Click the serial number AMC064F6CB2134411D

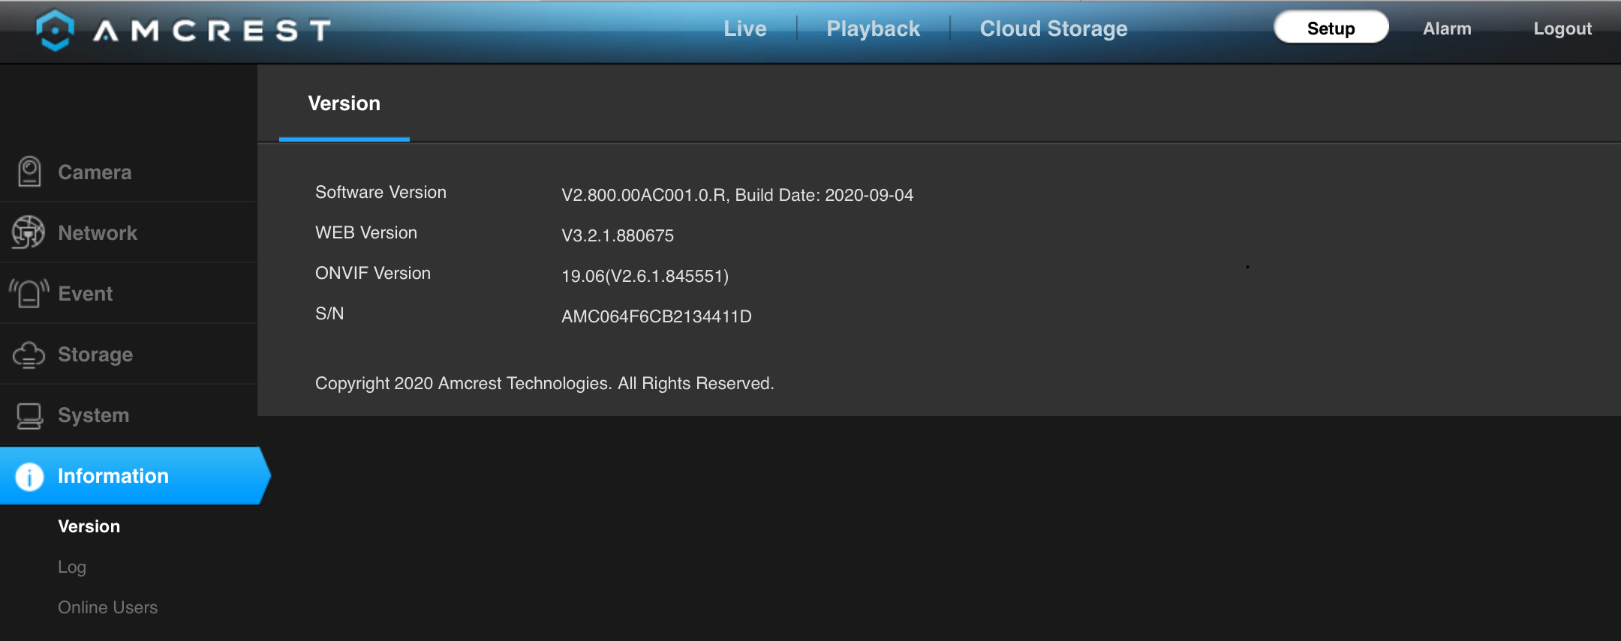[x=657, y=316]
